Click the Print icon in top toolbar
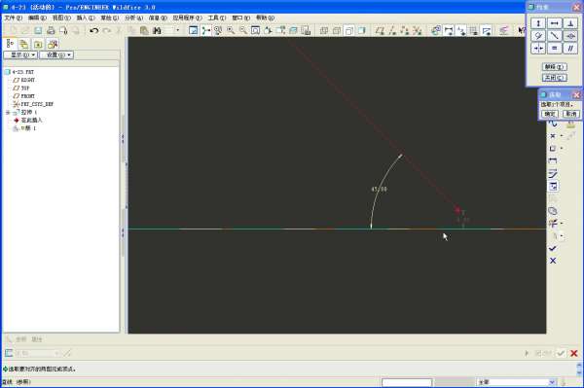 coord(51,30)
